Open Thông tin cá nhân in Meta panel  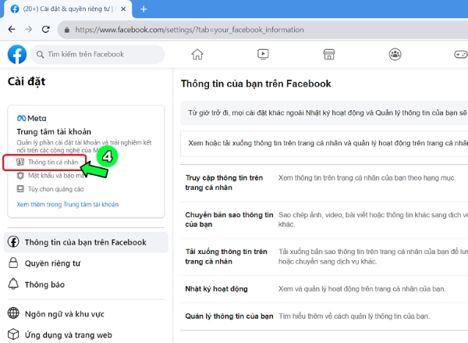52,162
